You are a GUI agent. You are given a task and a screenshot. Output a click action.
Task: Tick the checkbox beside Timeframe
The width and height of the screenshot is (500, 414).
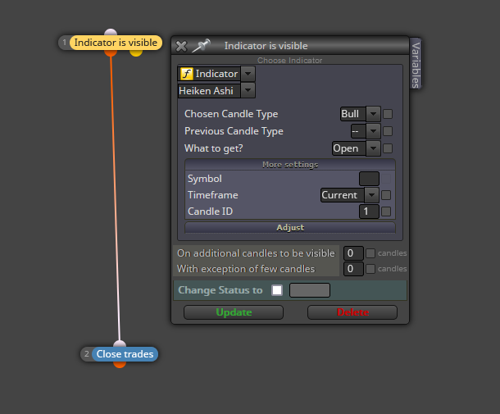point(386,195)
